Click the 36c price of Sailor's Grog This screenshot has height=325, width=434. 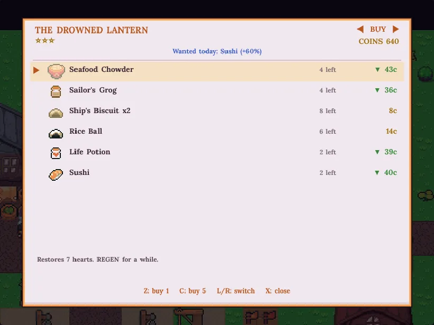(x=391, y=90)
